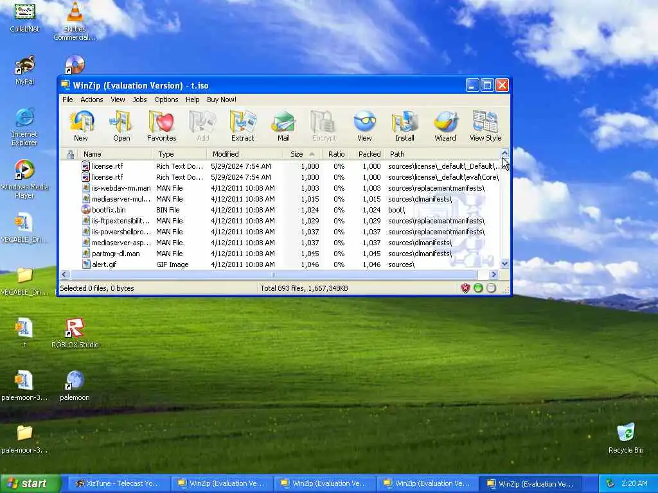Image resolution: width=658 pixels, height=493 pixels.
Task: Select license.rtf in eval\Core path
Action: tap(280, 177)
